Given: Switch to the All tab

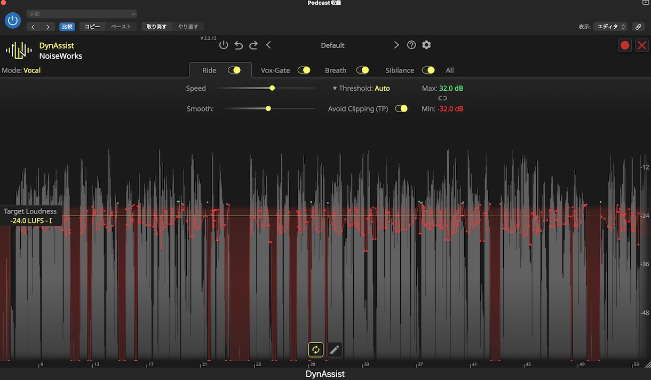Looking at the screenshot, I should tap(450, 70).
